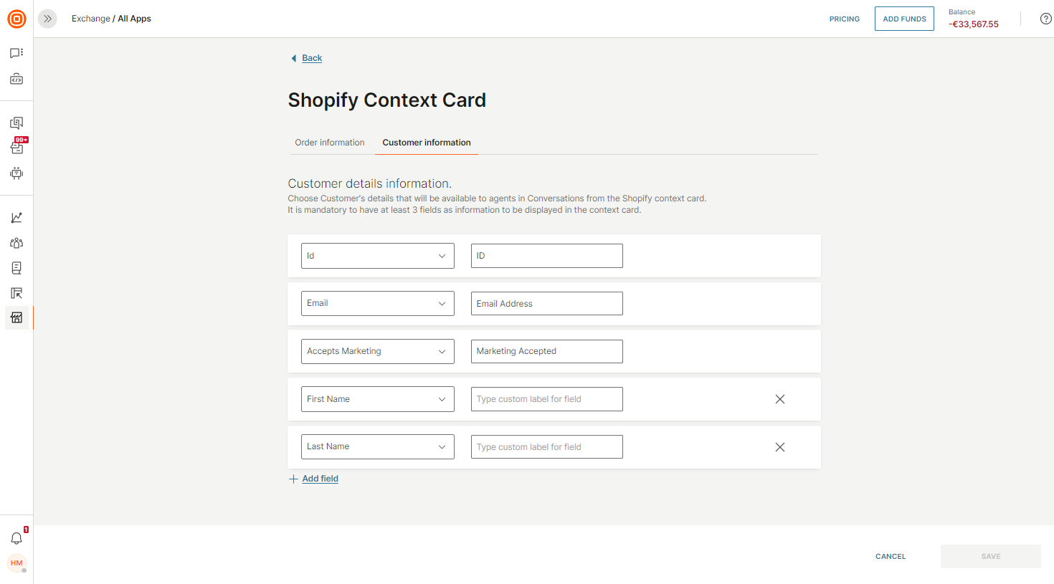Expand sidebar with double chevron button
Viewport: 1054px width, 584px height.
[x=47, y=19]
